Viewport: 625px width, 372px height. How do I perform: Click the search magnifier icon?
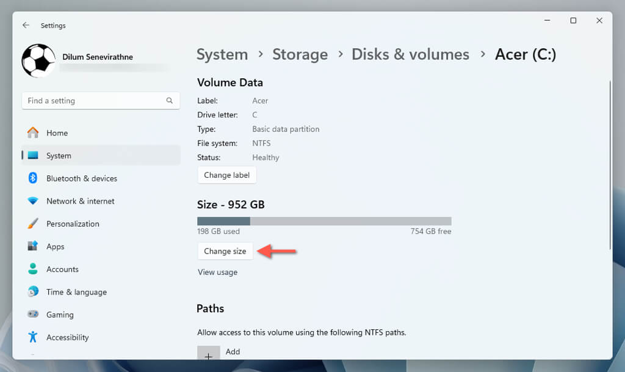tap(170, 101)
